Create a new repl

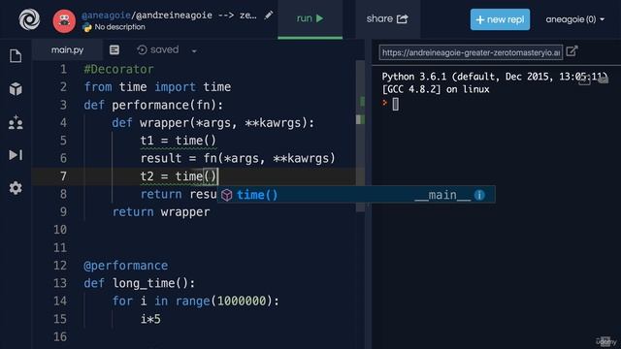point(500,19)
